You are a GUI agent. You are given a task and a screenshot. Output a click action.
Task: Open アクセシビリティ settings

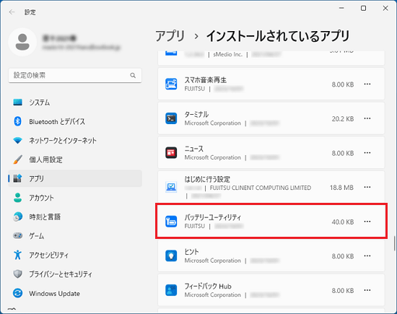click(75, 255)
